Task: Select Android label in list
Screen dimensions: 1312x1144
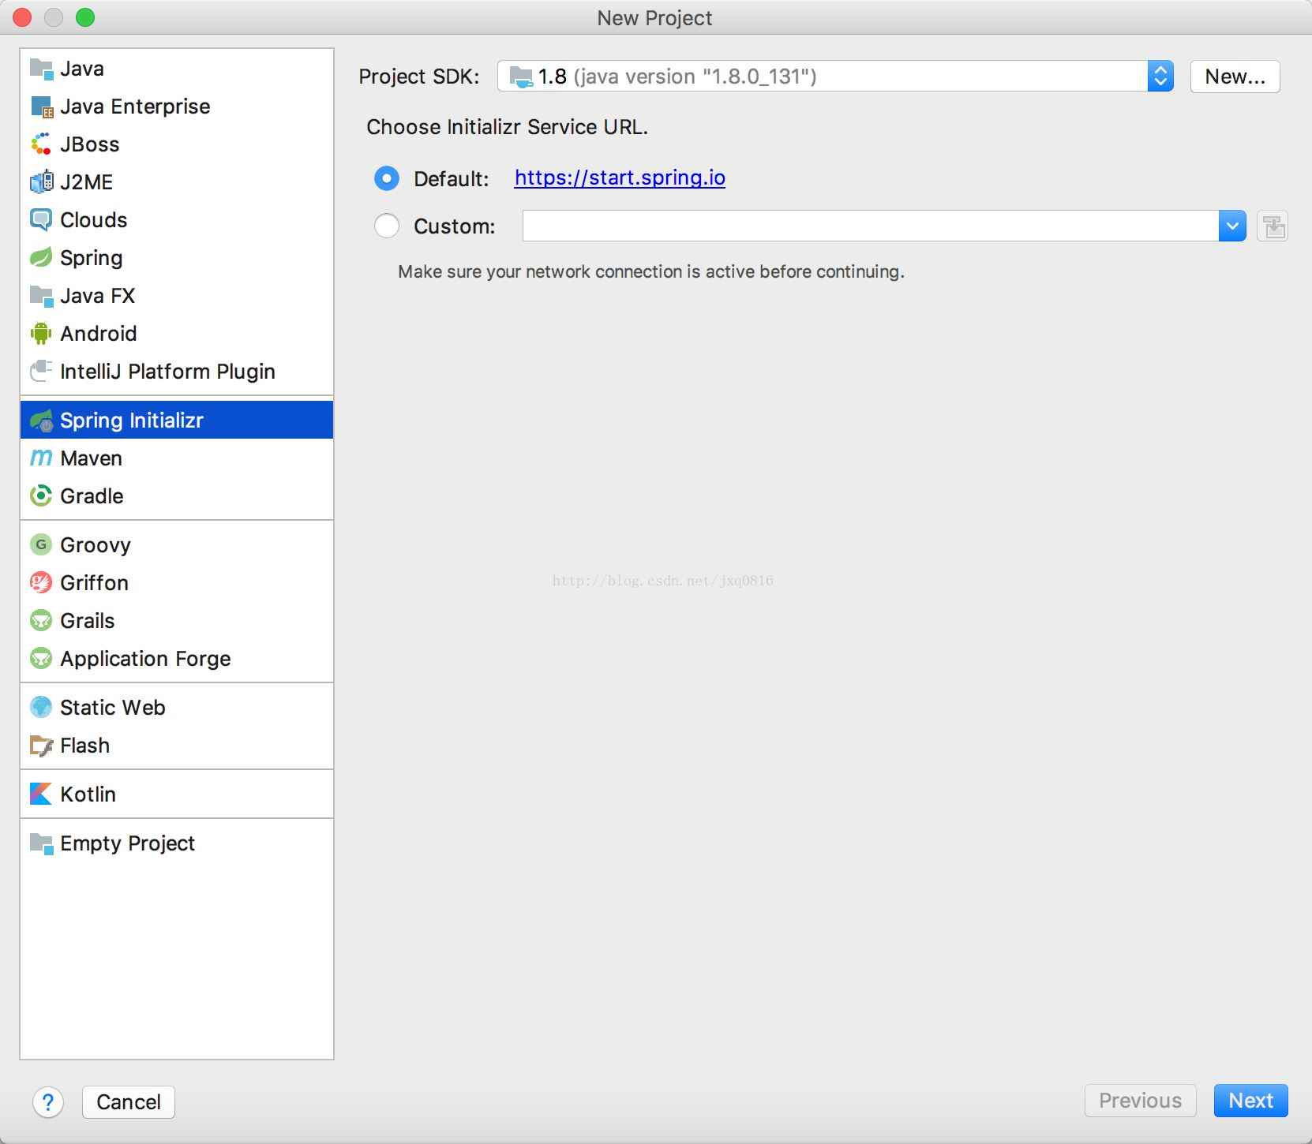Action: pyautogui.click(x=99, y=334)
